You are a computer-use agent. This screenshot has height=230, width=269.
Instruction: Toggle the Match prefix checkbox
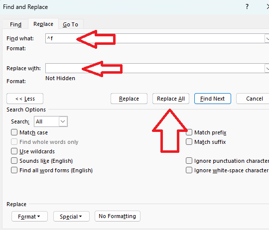coord(189,132)
